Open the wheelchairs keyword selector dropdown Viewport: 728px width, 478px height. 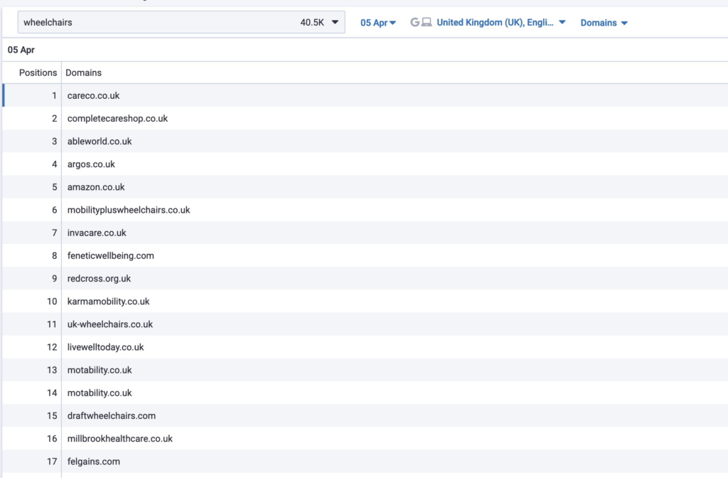tap(181, 22)
